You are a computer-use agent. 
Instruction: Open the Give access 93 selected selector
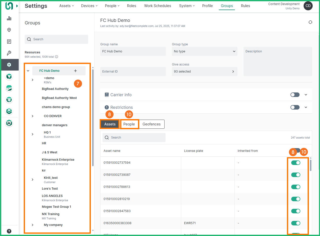(204, 72)
